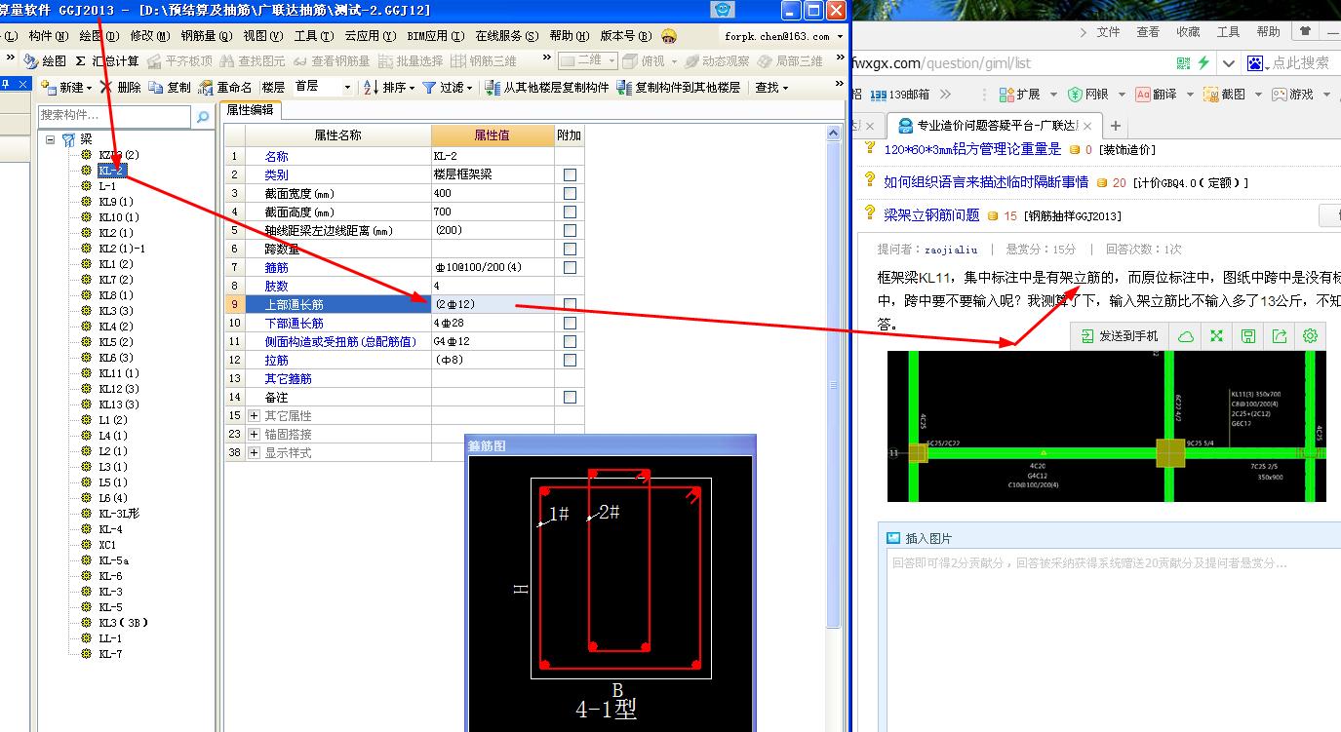Check 附加 box for 截面宽度 row
Viewport: 1341px width, 732px height.
tap(570, 194)
